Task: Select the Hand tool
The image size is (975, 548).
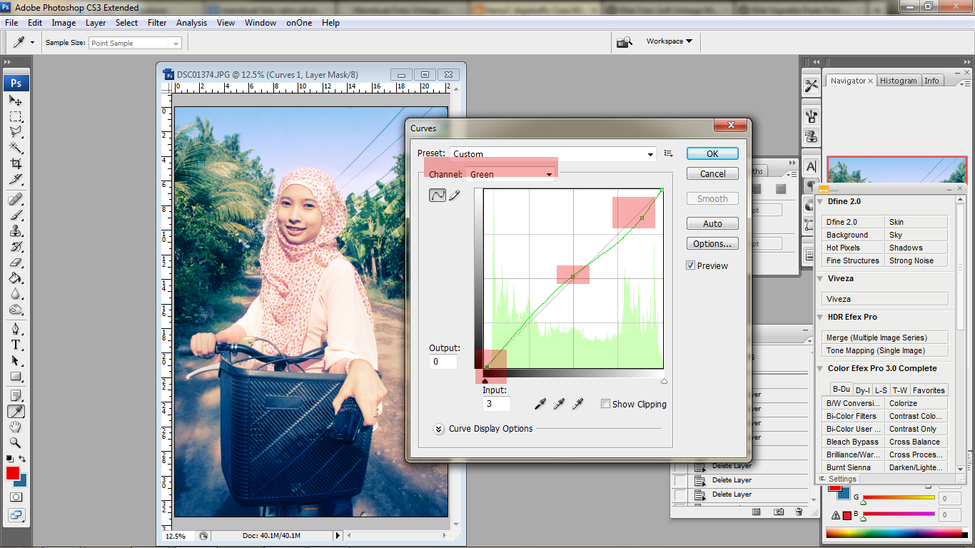Action: 16,427
